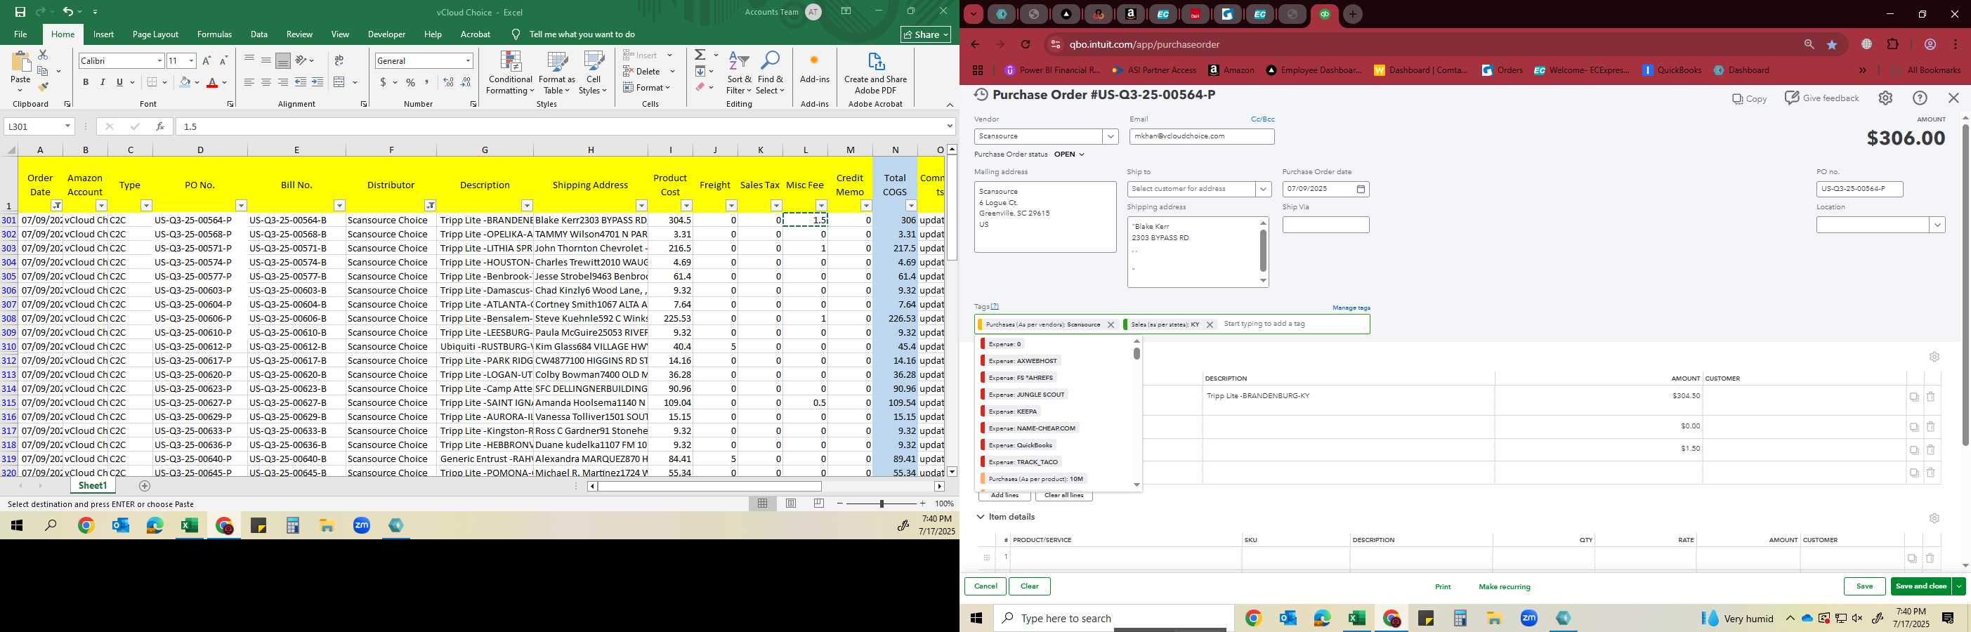1971x632 pixels.
Task: Click the Comma Style icon
Action: (427, 82)
